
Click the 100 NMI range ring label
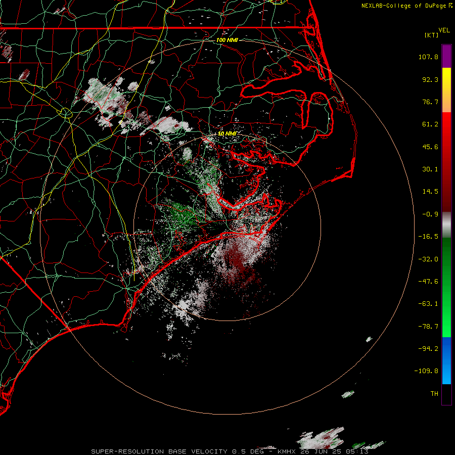227,40
